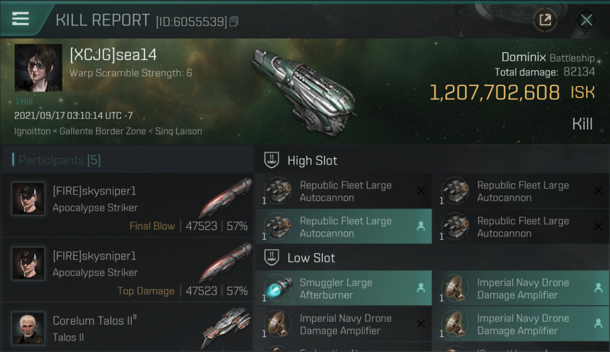
Task: Click the first Republic Fleet Autocannon turret icon
Action: pos(277,191)
